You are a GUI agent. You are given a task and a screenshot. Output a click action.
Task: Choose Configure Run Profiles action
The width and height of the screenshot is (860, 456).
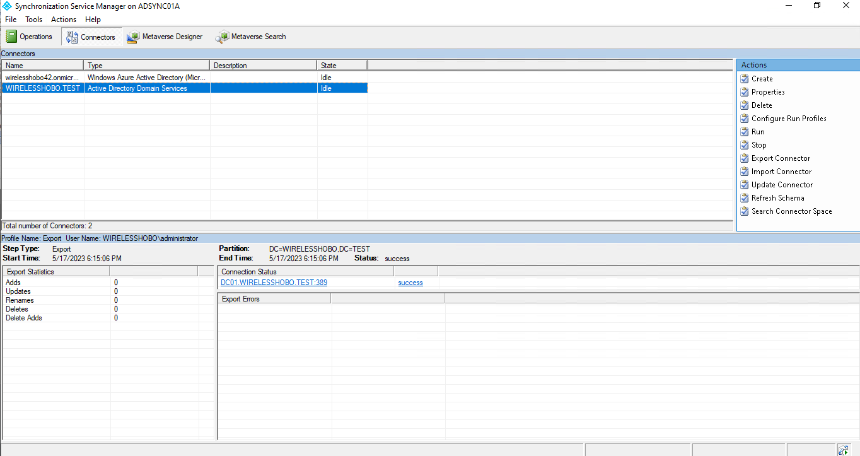[788, 119]
